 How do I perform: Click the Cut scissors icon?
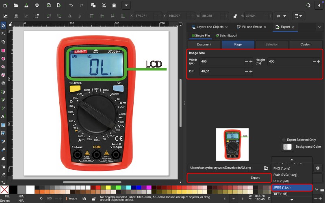104,5
